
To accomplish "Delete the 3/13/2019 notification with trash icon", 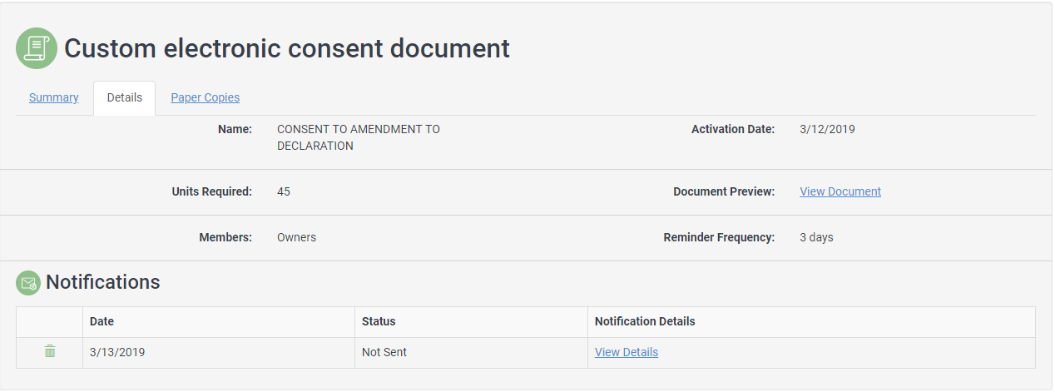I will tap(50, 351).
